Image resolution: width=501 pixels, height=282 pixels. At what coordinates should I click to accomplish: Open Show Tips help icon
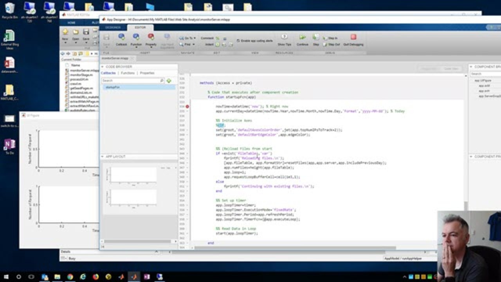[x=285, y=37]
